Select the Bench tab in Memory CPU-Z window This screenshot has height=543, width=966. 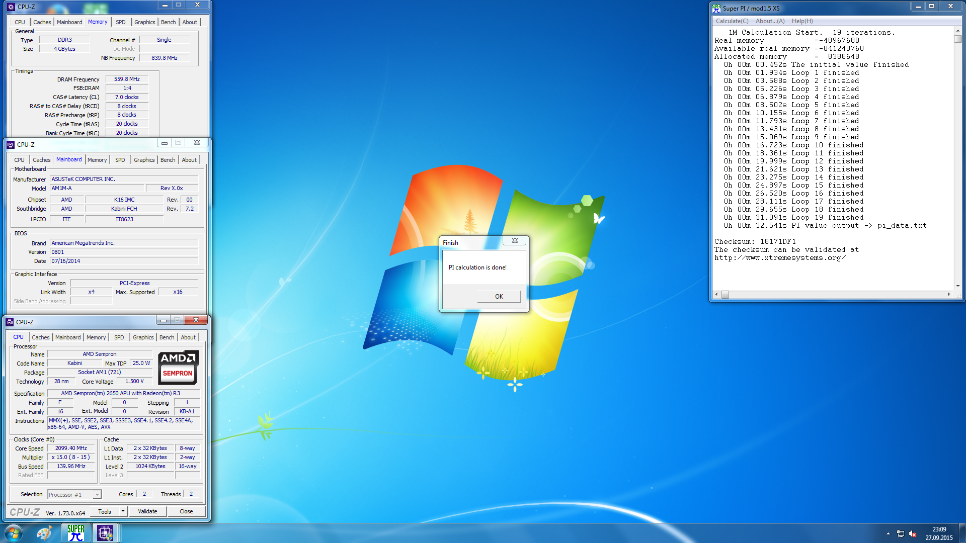(169, 22)
